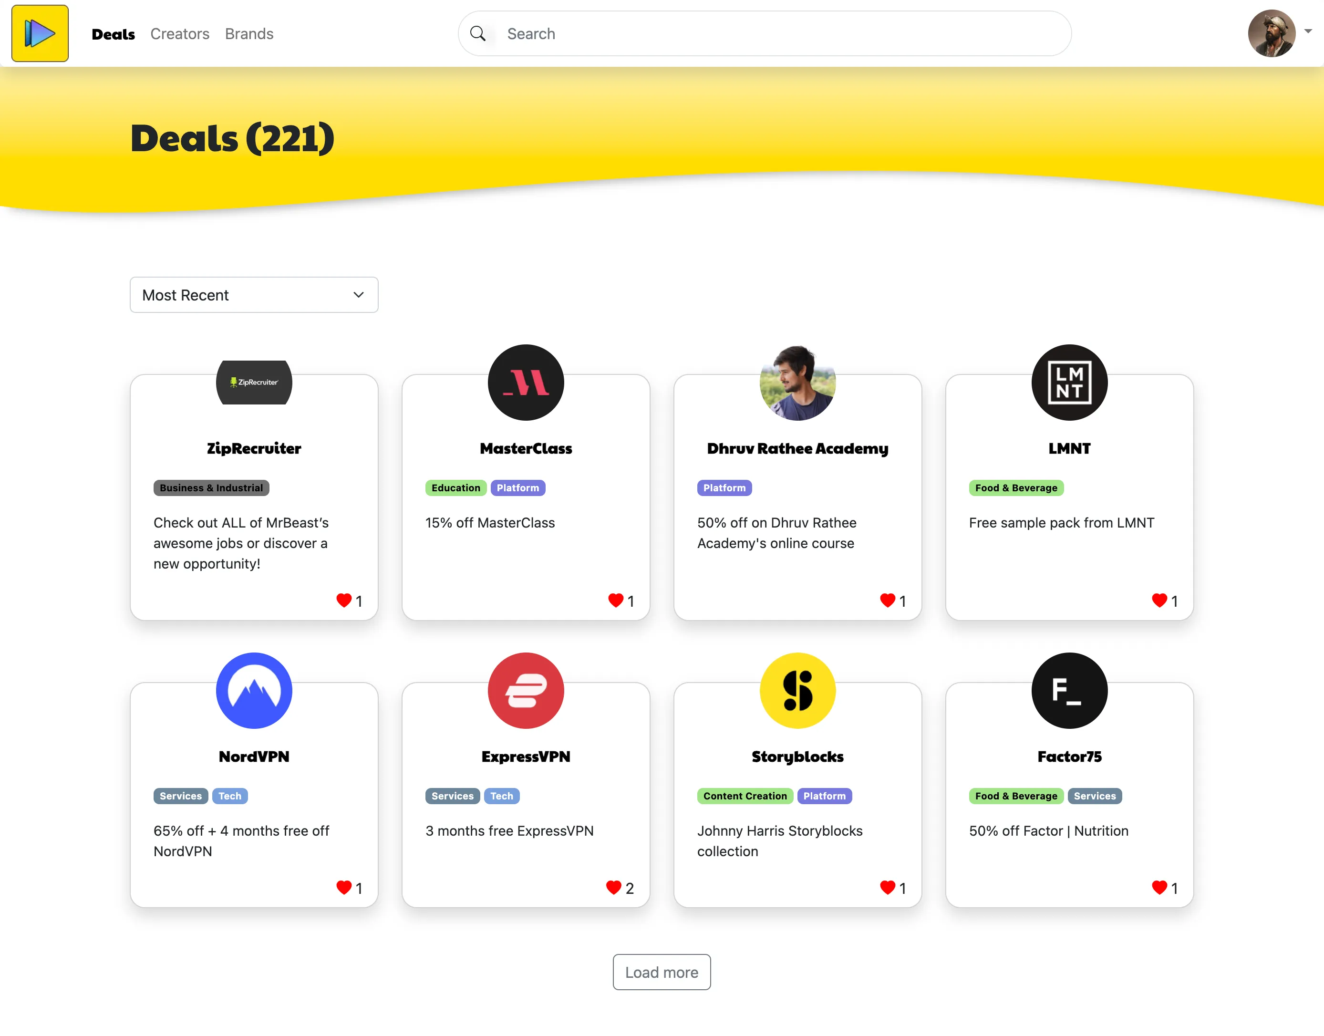
Task: Like the ZipRecruiter deal heart
Action: (344, 601)
